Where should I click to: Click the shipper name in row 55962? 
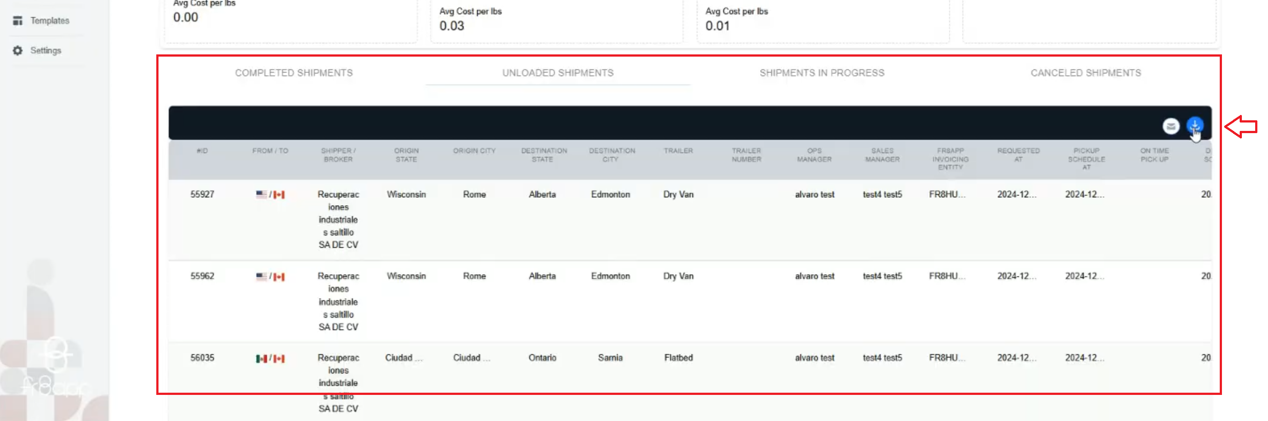click(x=338, y=302)
